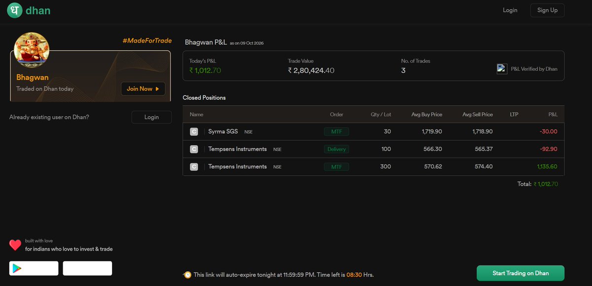
Task: Click quantity 100 in Delivery row
Action: point(386,149)
